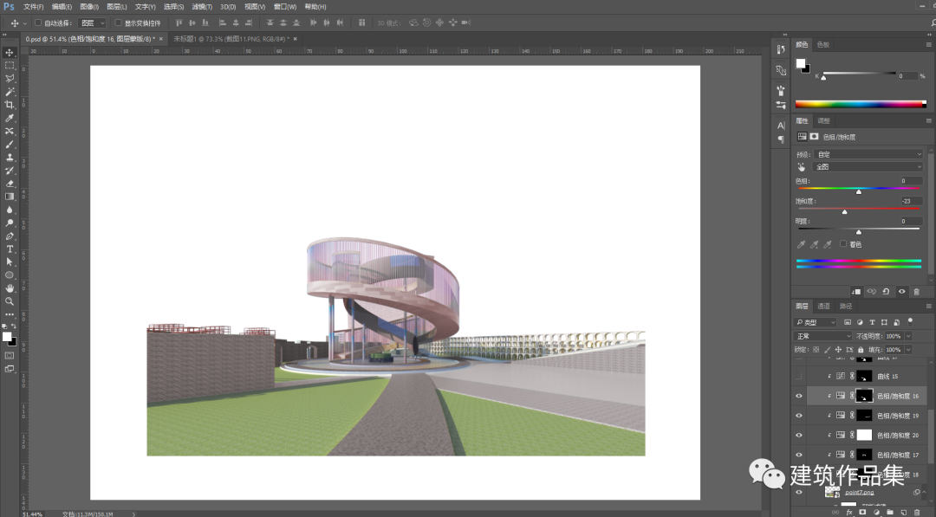Clip adjustment to layer in Properties
Screen dimensions: 936x517
pos(856,292)
